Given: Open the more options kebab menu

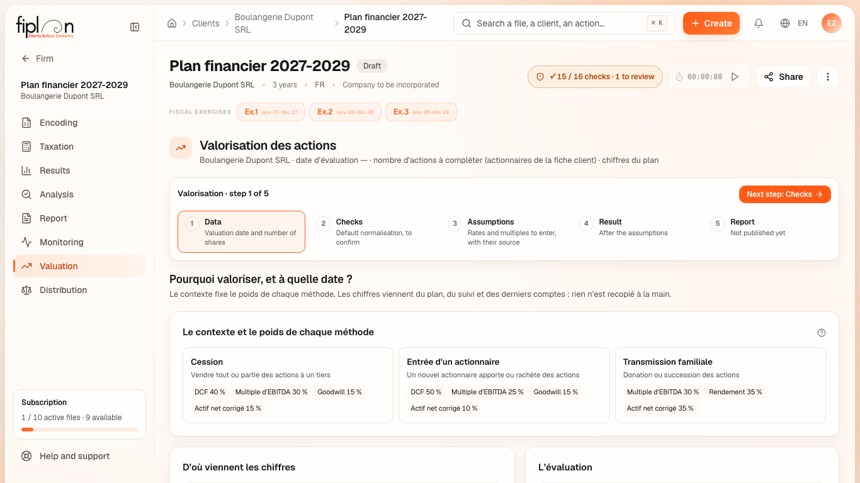Looking at the screenshot, I should tap(828, 77).
